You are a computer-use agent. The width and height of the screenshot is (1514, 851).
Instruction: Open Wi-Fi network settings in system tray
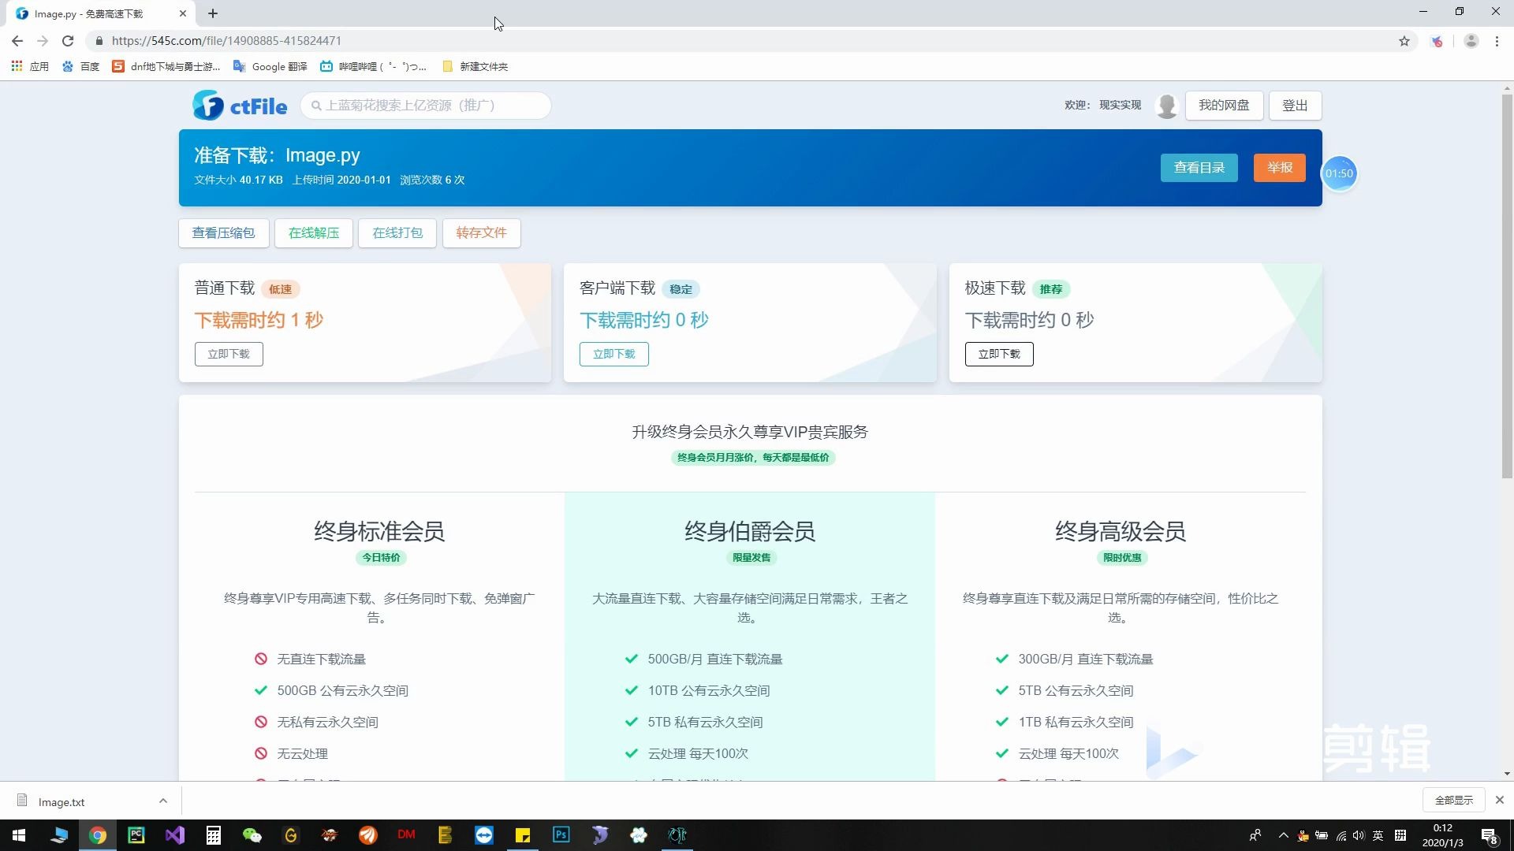[1341, 836]
